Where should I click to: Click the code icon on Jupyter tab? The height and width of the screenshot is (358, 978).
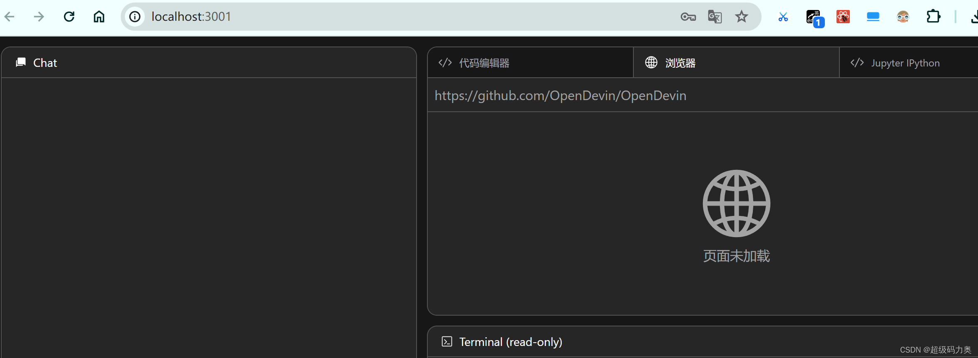[857, 63]
